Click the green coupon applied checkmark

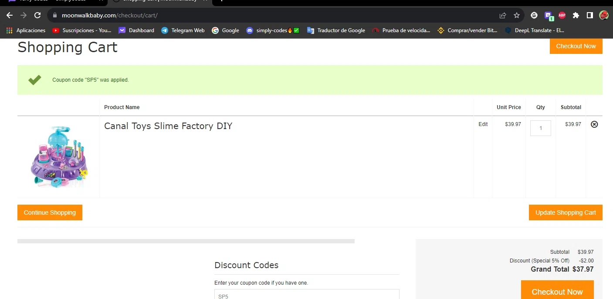pyautogui.click(x=34, y=80)
